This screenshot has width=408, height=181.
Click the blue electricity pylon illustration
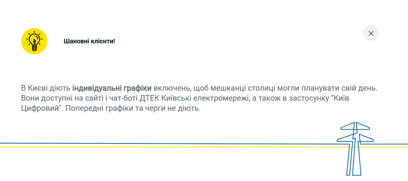point(354,148)
